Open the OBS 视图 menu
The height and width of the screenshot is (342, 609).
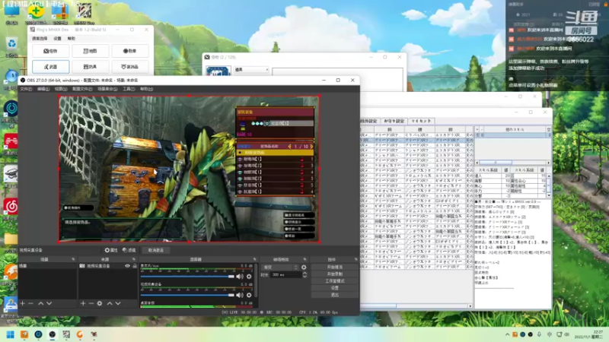[61, 89]
